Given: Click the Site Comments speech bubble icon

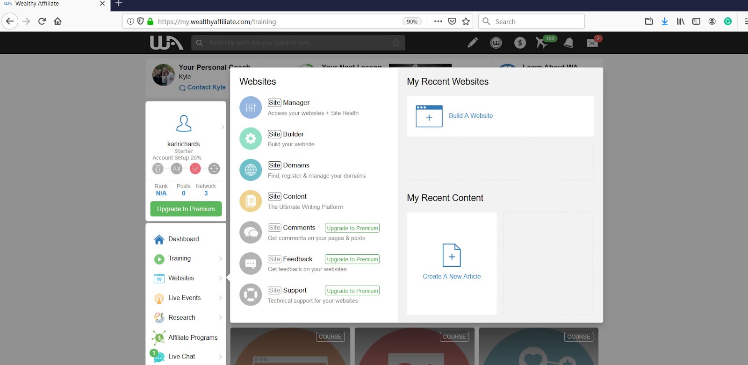Looking at the screenshot, I should [x=251, y=233].
